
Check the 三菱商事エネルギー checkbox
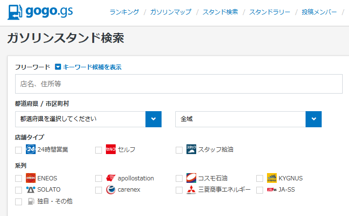(x=179, y=190)
